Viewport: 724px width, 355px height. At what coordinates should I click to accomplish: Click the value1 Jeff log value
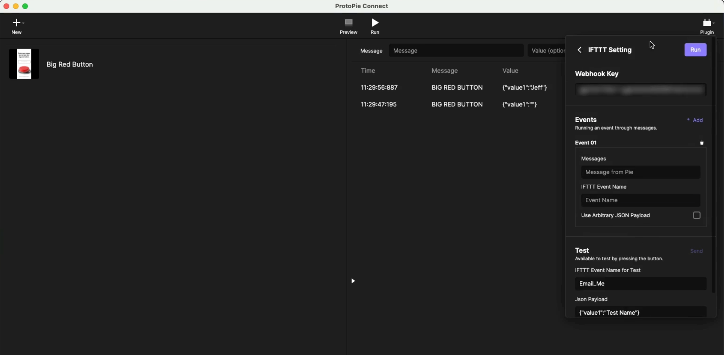point(525,87)
